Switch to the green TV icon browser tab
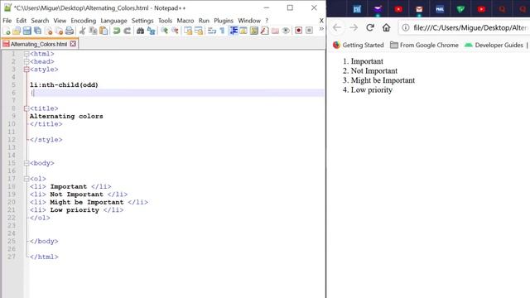Screen dimensions: 530x298 pyautogui.click(x=460, y=9)
